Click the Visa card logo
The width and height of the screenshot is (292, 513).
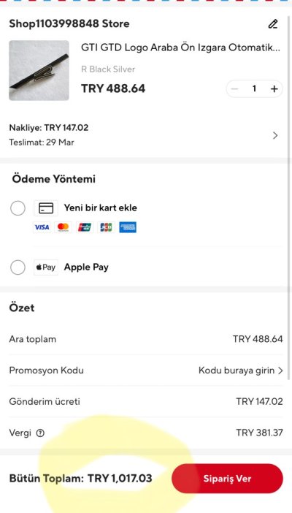[42, 227]
